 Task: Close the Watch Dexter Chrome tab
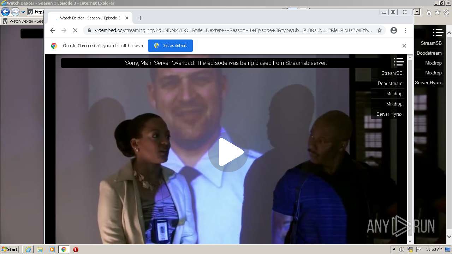click(127, 18)
